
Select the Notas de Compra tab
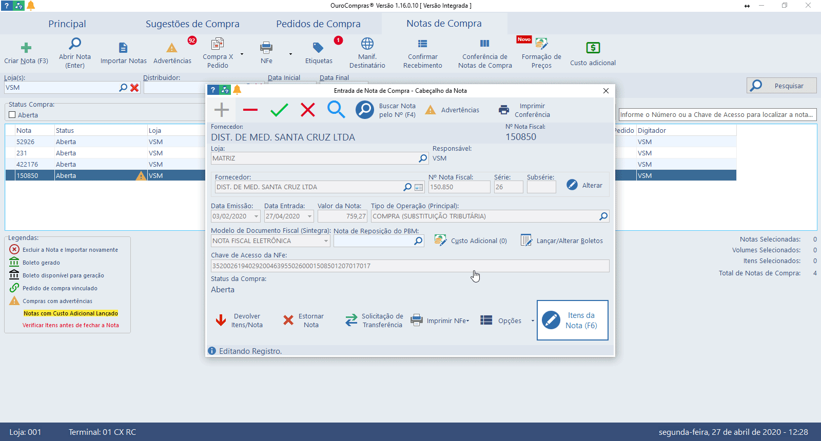click(444, 24)
